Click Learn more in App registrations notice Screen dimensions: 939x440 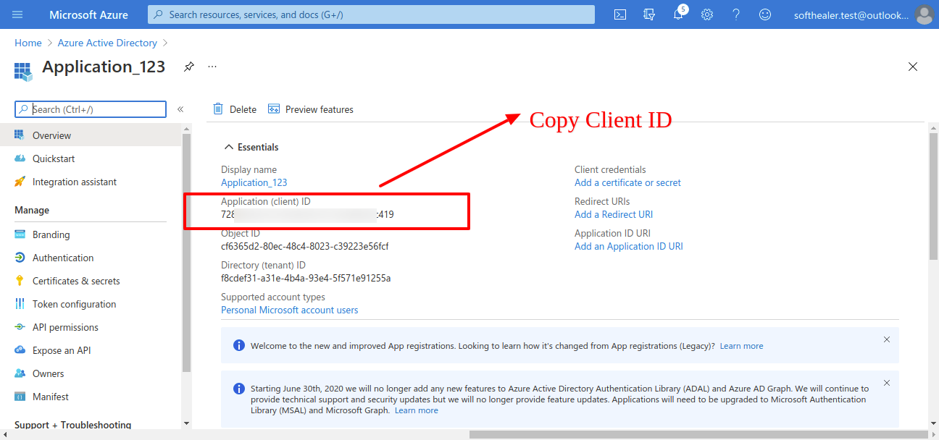coord(741,346)
